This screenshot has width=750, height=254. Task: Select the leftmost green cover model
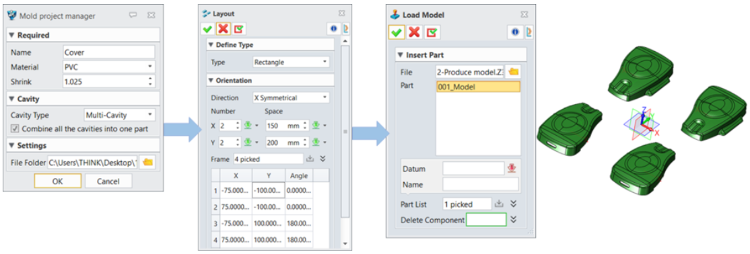tap(569, 130)
